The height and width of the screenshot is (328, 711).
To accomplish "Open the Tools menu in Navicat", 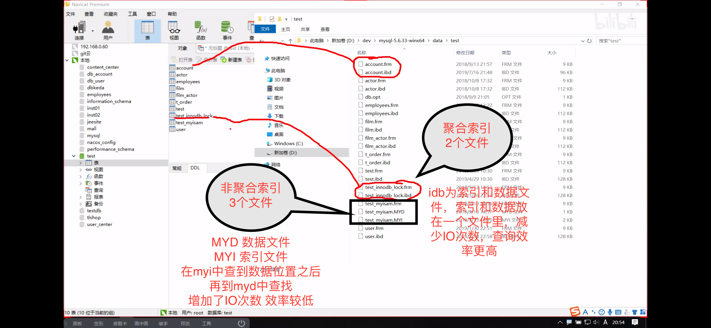I will tap(132, 14).
